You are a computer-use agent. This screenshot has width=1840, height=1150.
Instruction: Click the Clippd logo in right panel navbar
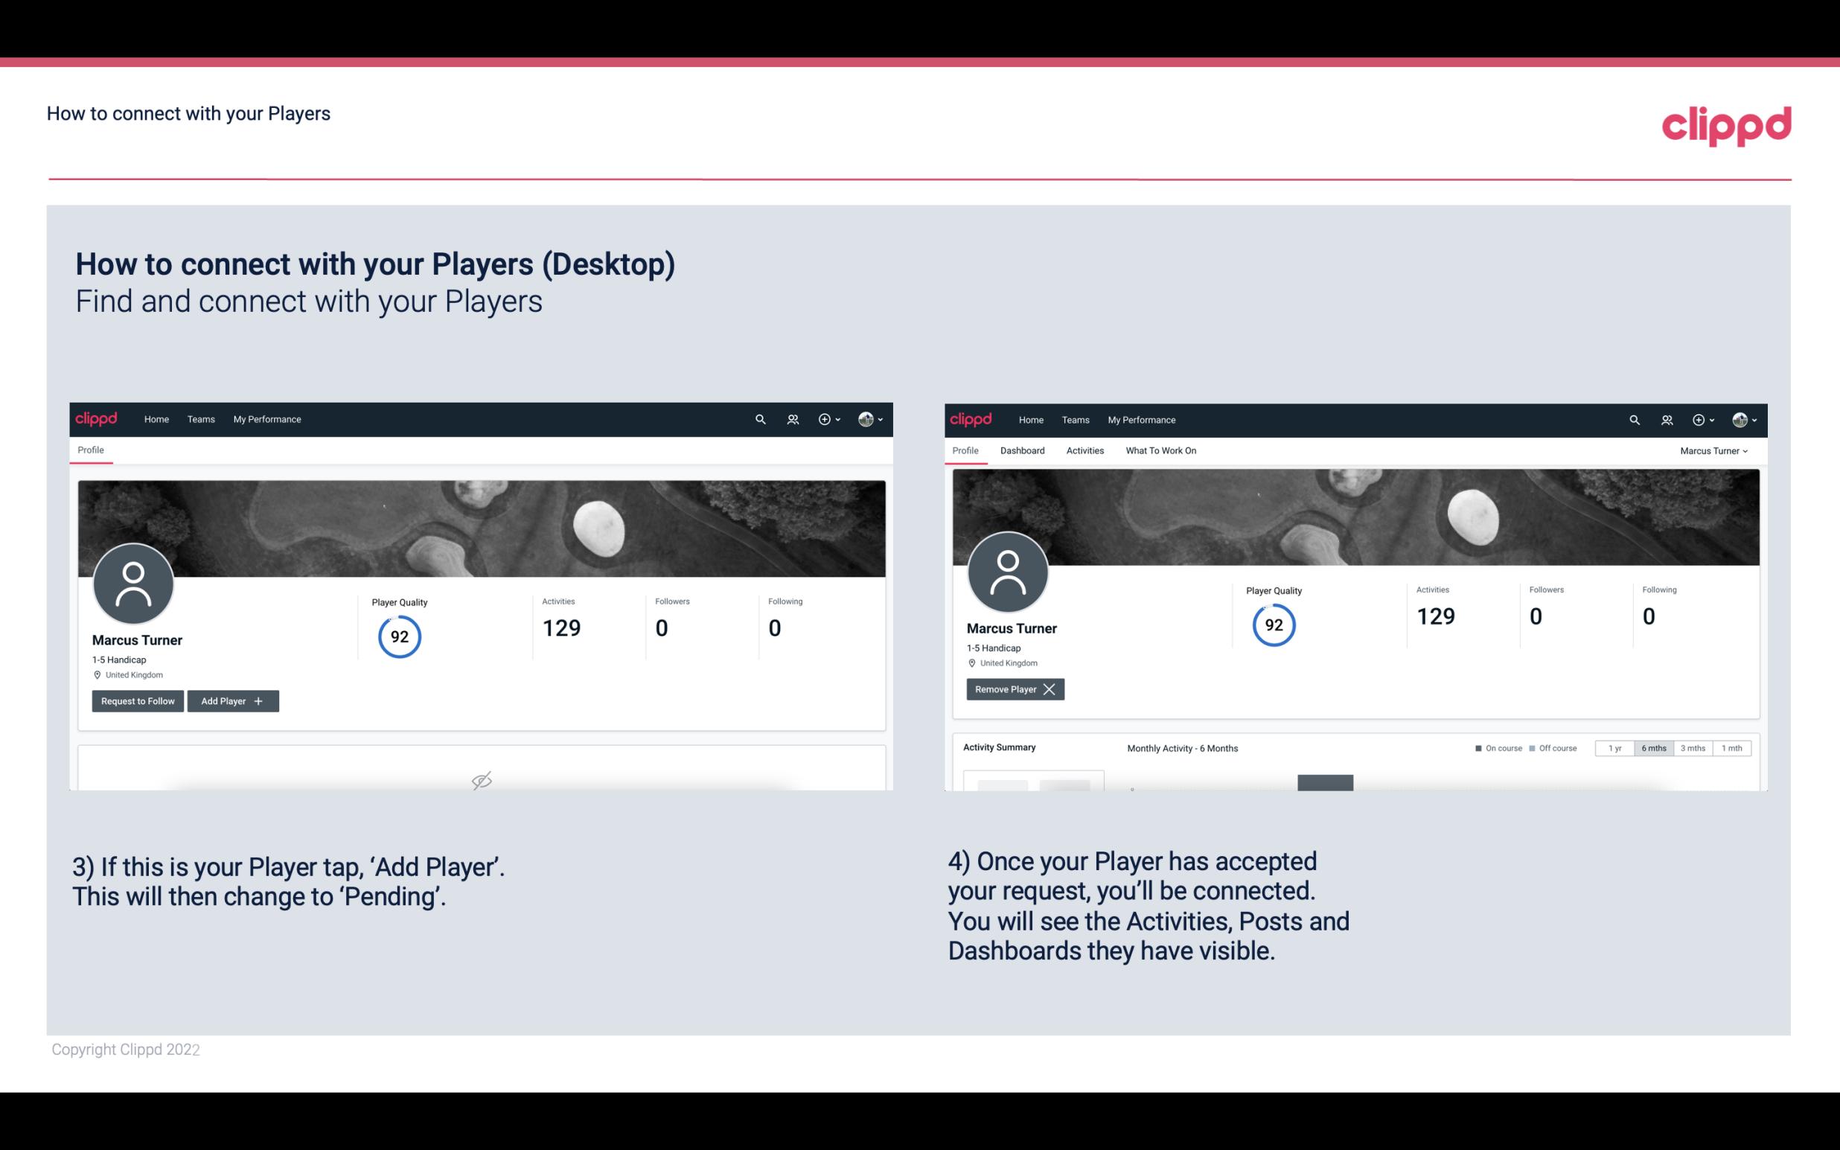pyautogui.click(x=971, y=418)
